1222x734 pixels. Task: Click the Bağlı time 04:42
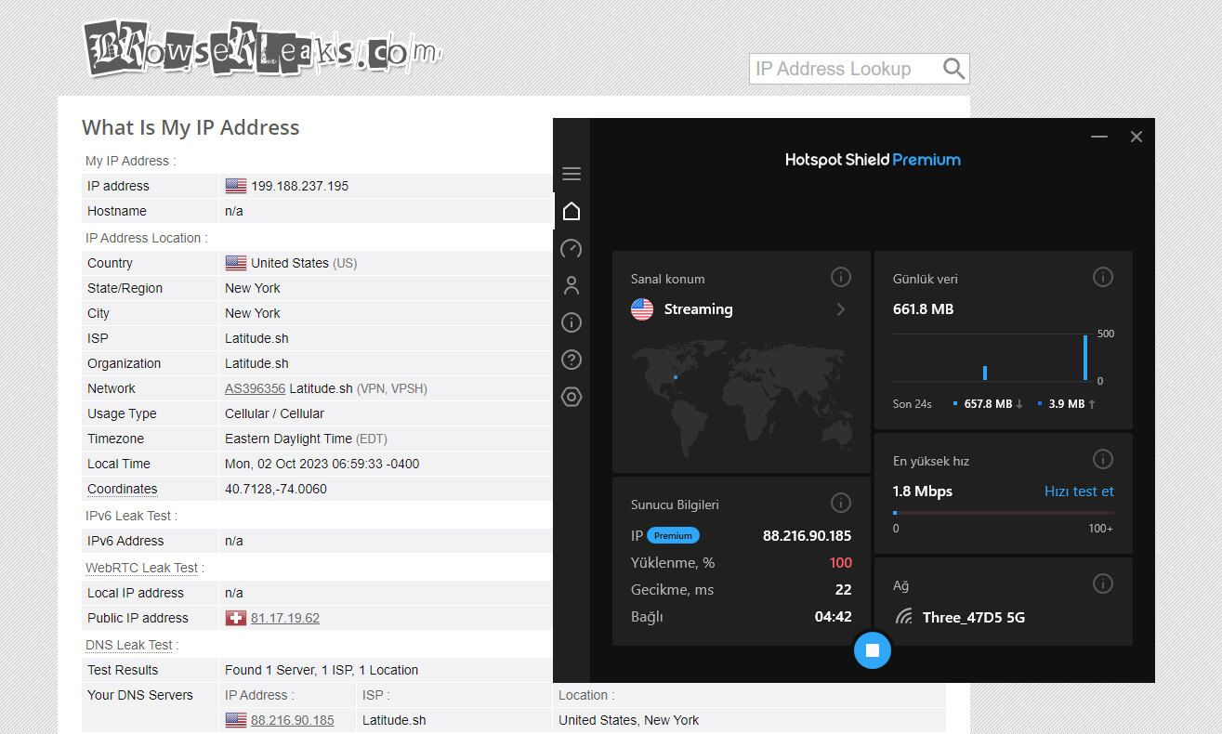pyautogui.click(x=833, y=616)
